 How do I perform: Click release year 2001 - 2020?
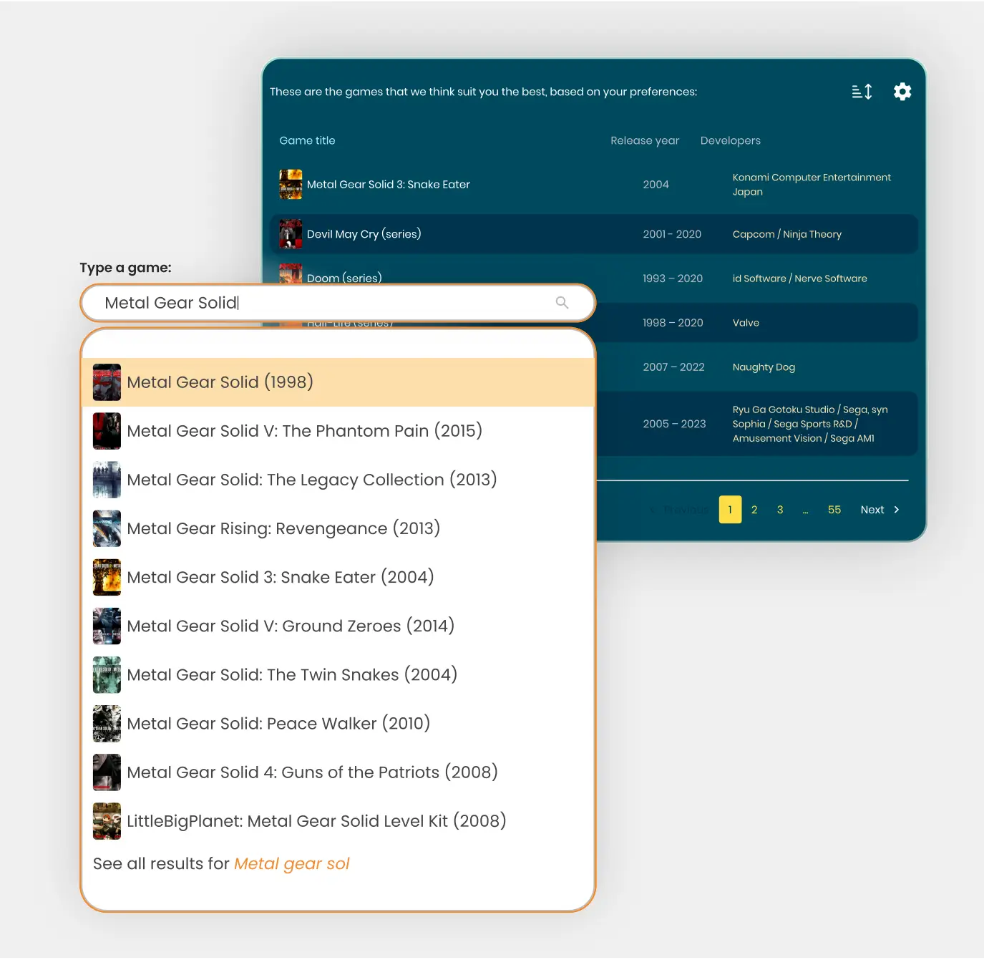[x=672, y=234]
